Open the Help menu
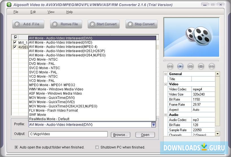This screenshot has width=231, height=157. pos(69,12)
